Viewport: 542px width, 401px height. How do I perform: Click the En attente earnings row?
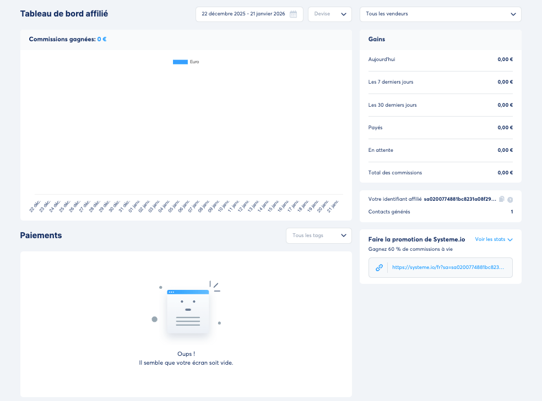tap(440, 150)
